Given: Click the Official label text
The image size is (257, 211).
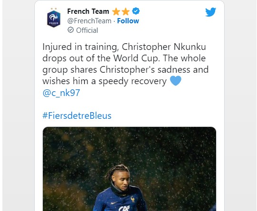Looking at the screenshot, I should coord(87,30).
